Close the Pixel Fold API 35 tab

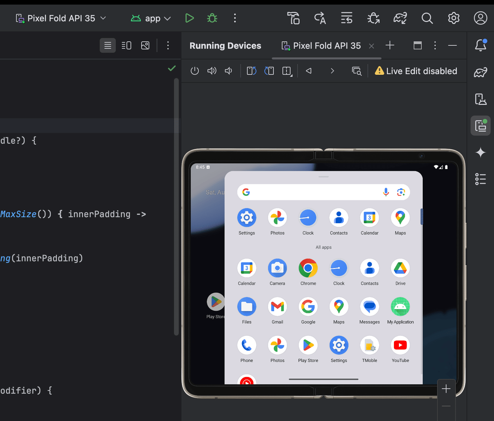point(371,46)
